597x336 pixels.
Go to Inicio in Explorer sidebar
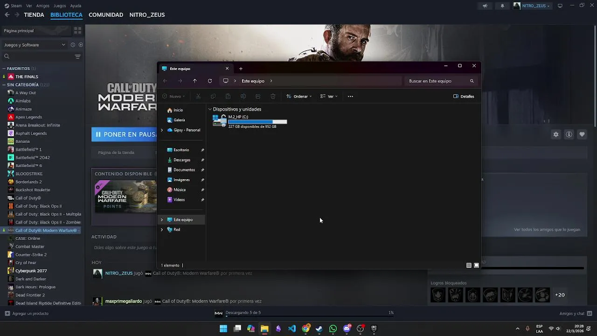pyautogui.click(x=178, y=110)
